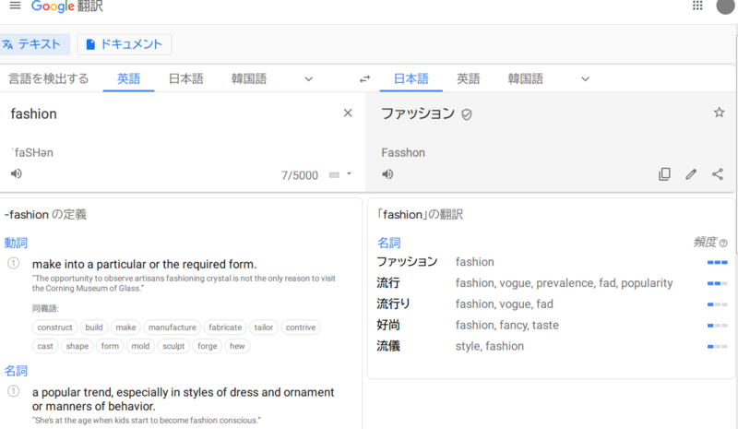Click the frequency bar for ファッション
This screenshot has height=429, width=738.
718,262
